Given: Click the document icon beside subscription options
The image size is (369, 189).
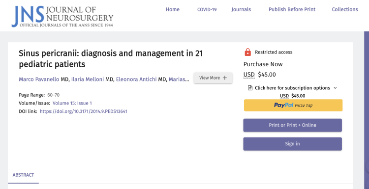Looking at the screenshot, I should point(250,88).
